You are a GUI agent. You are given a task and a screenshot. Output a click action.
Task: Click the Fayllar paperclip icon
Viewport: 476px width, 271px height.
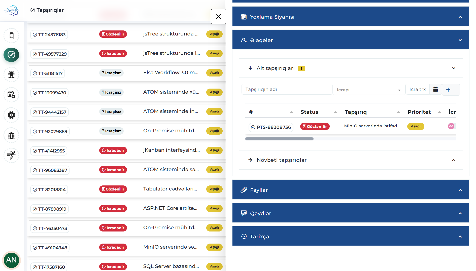click(x=244, y=190)
